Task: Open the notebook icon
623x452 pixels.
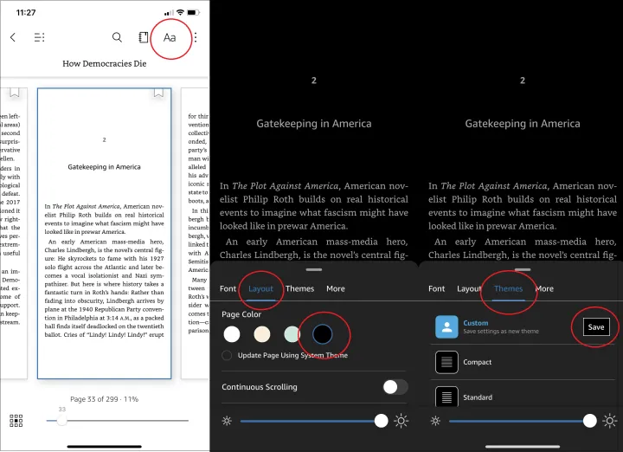Action: click(144, 37)
